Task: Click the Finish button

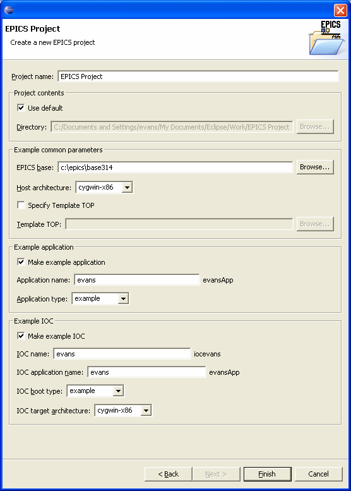Action: point(267,474)
